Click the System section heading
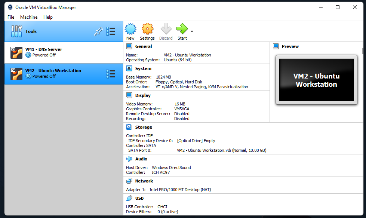 click(143, 68)
